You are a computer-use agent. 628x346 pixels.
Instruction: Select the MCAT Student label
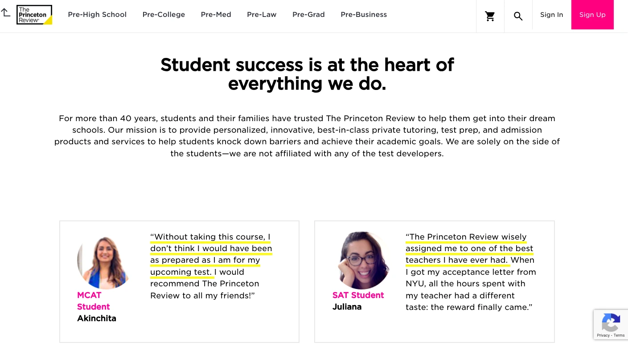(93, 301)
